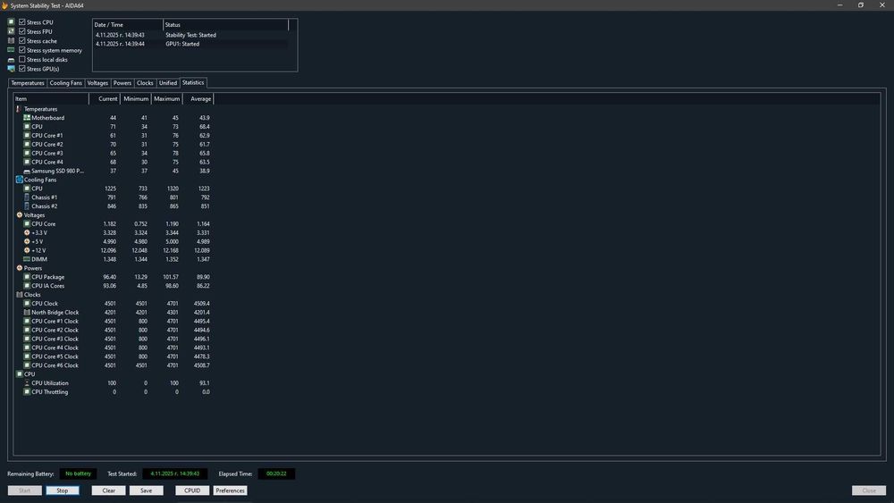Click the Stress FPU icon
This screenshot has height=503, width=894.
coord(11,31)
